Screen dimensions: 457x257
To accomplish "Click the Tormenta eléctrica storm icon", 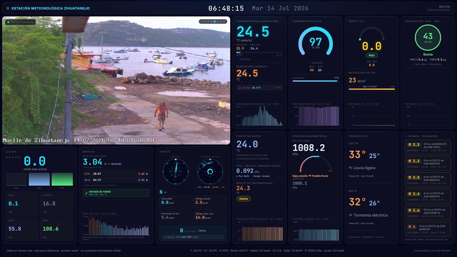I will click(x=351, y=215).
